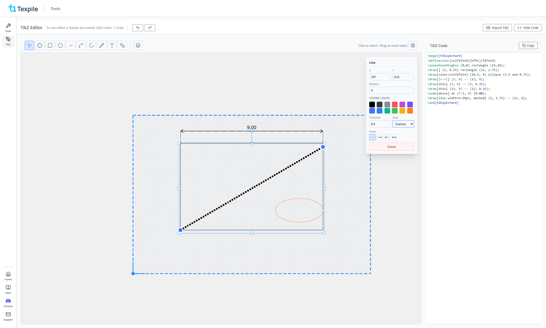Viewport: 546px width, 328px height.
Task: Open TikZ in the left sidebar
Action: [x=8, y=41]
